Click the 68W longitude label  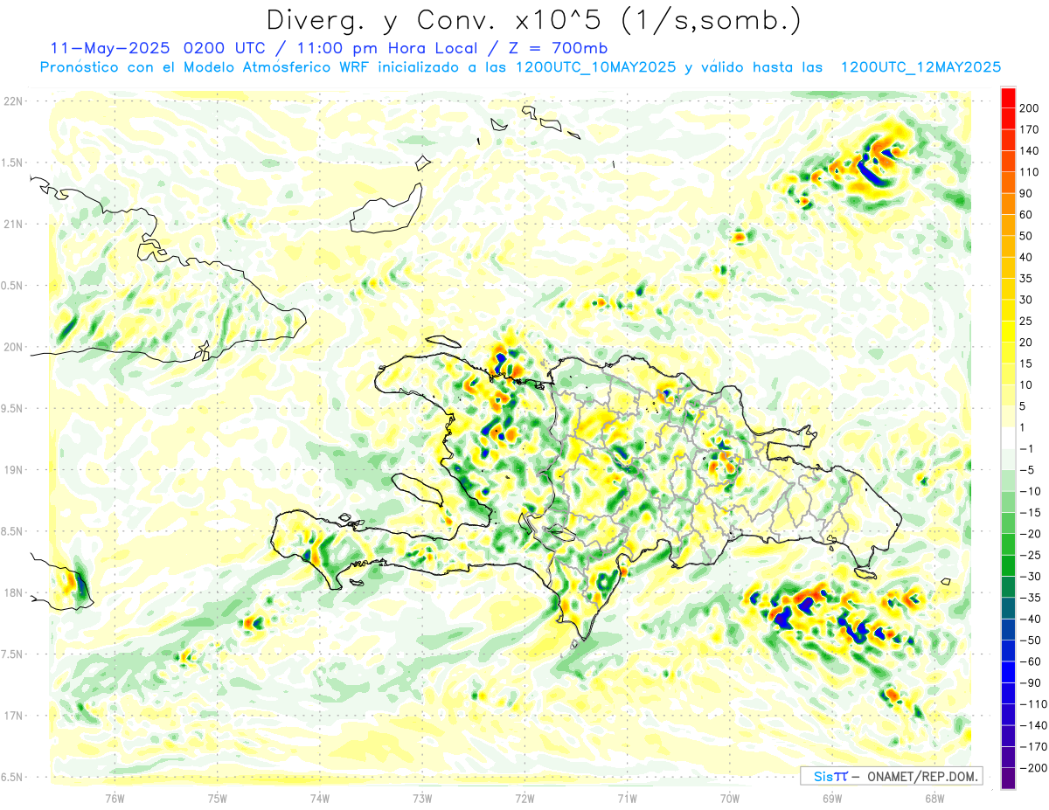pyautogui.click(x=934, y=799)
